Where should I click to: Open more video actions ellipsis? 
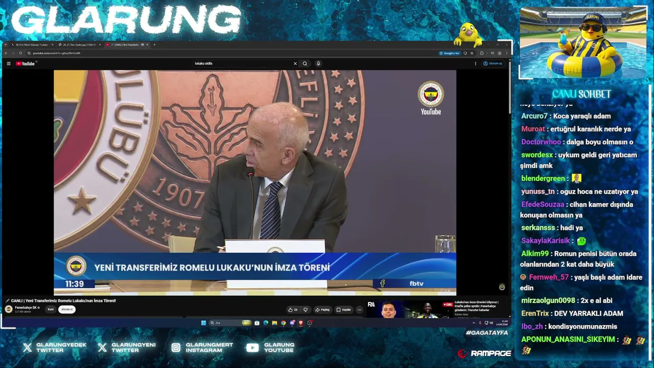pos(359,310)
